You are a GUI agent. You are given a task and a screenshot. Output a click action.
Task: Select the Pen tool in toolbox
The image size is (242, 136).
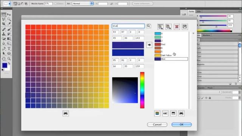point(4,49)
